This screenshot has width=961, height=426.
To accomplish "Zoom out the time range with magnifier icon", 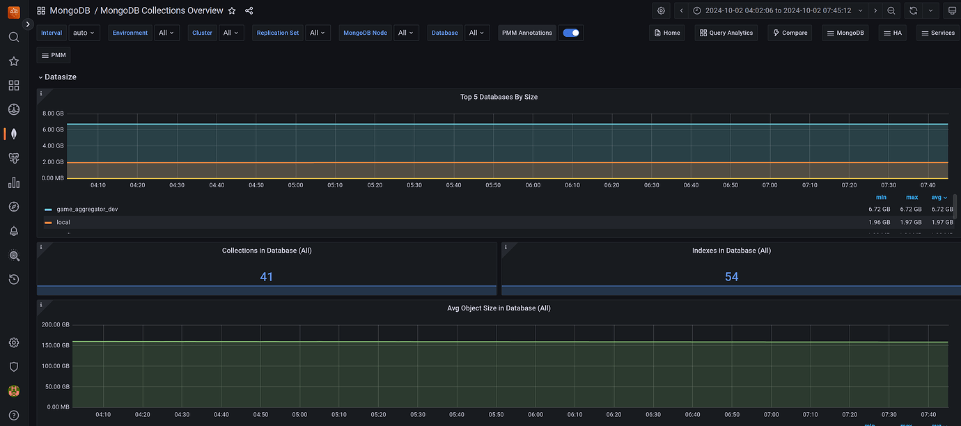I will 891,10.
